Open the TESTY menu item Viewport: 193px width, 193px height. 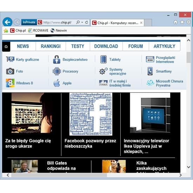pos(78,46)
